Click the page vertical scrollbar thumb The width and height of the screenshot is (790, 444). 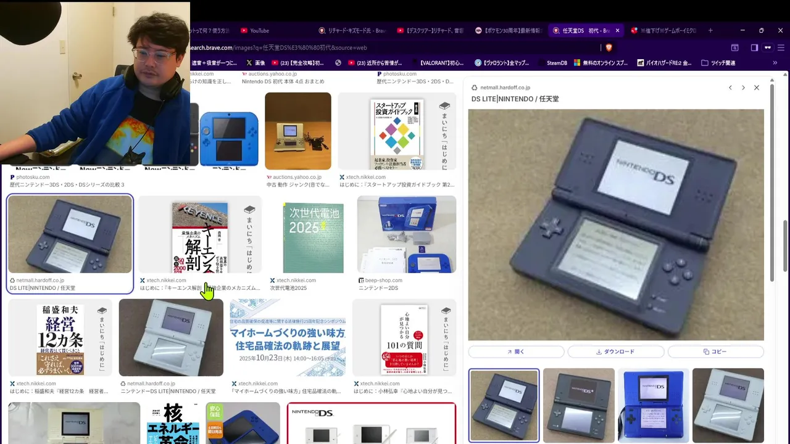[785, 245]
